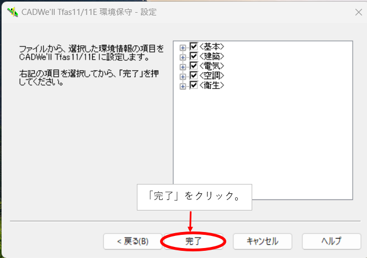Cancel the wizard with キャンセル
This screenshot has width=367, height=258.
click(262, 241)
